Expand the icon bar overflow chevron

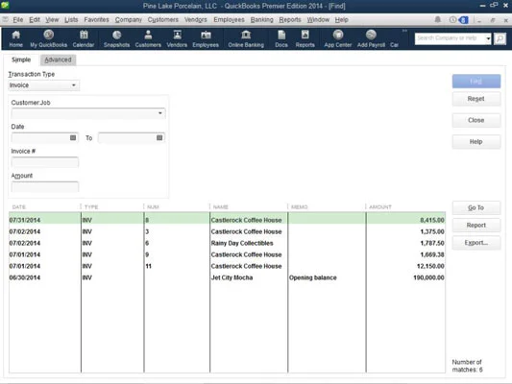pyautogui.click(x=404, y=31)
